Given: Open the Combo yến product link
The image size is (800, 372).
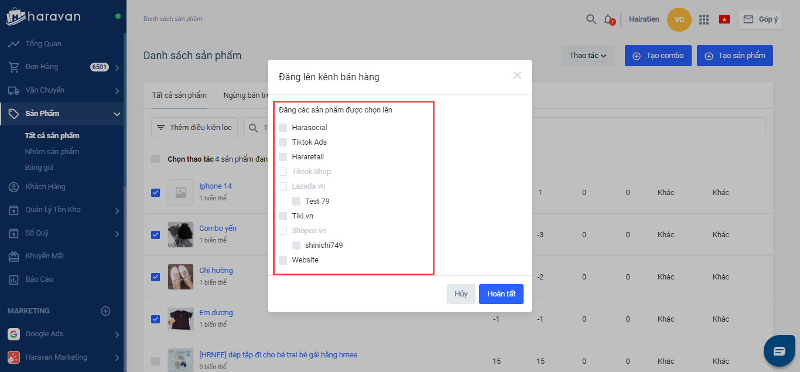Looking at the screenshot, I should (218, 228).
